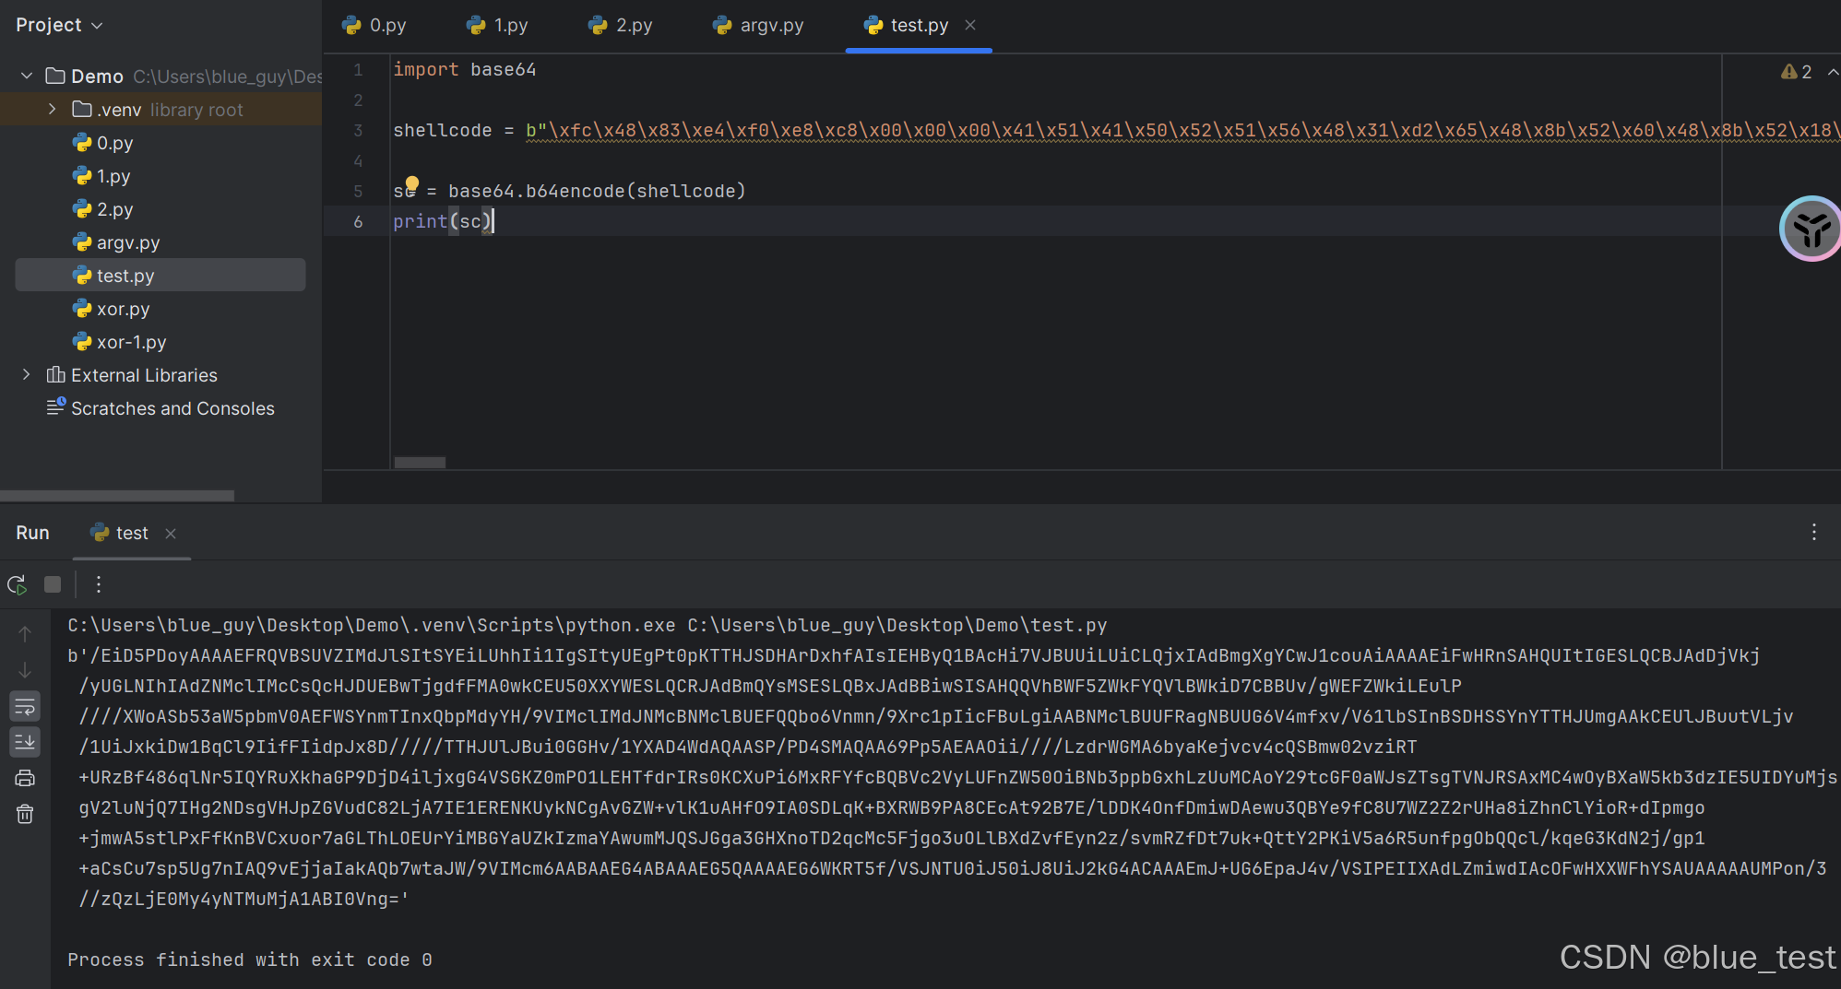Navigate down the console output
Viewport: 1841px width, 989px height.
(x=25, y=669)
